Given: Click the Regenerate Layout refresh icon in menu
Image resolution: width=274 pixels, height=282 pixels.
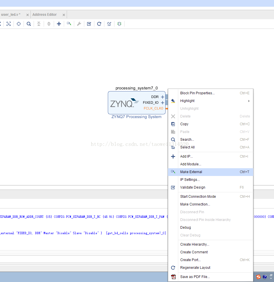Looking at the screenshot, I should click(173, 268).
